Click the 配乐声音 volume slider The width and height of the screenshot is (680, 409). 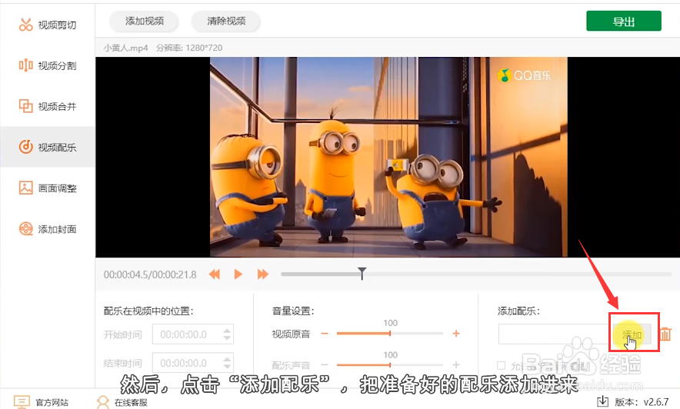(x=390, y=365)
